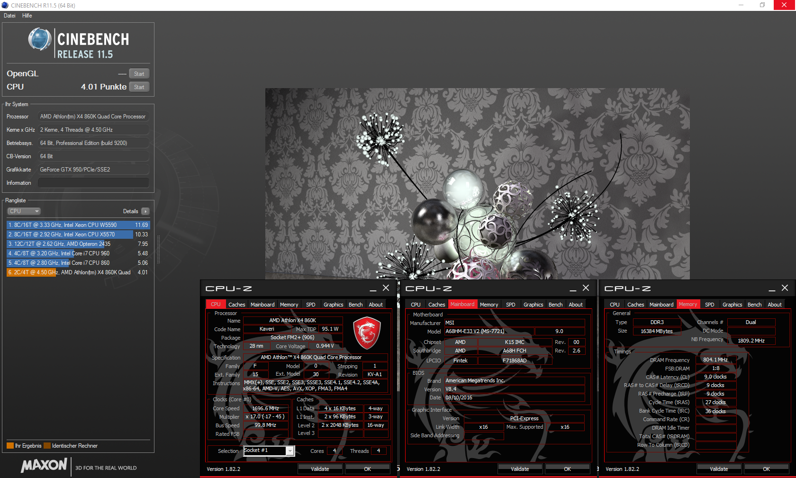The image size is (796, 478).
Task: Select the Intel Core i7 CPU 860 ranking row
Action: pyautogui.click(x=78, y=263)
